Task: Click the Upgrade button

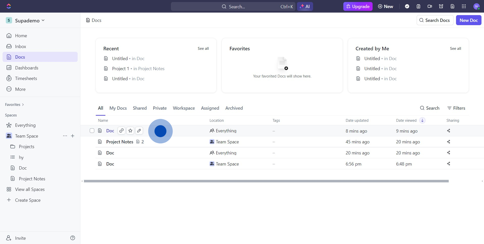Action: [x=358, y=7]
